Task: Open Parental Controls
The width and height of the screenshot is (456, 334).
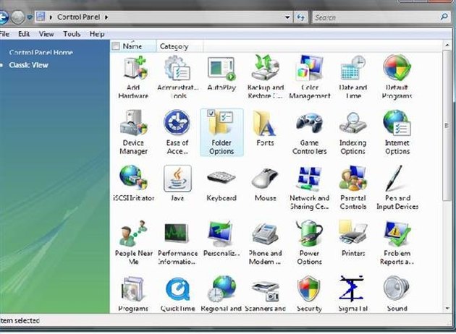Action: pyautogui.click(x=353, y=188)
